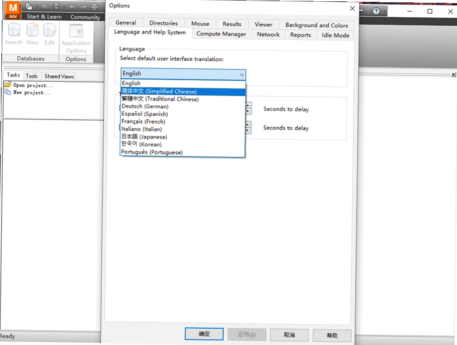457x345 pixels.
Task: Click the 确定 (OK) button
Action: tap(204, 334)
